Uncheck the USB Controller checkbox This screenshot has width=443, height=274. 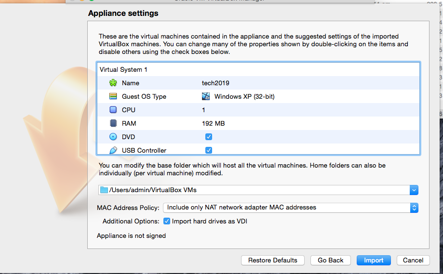pos(209,150)
